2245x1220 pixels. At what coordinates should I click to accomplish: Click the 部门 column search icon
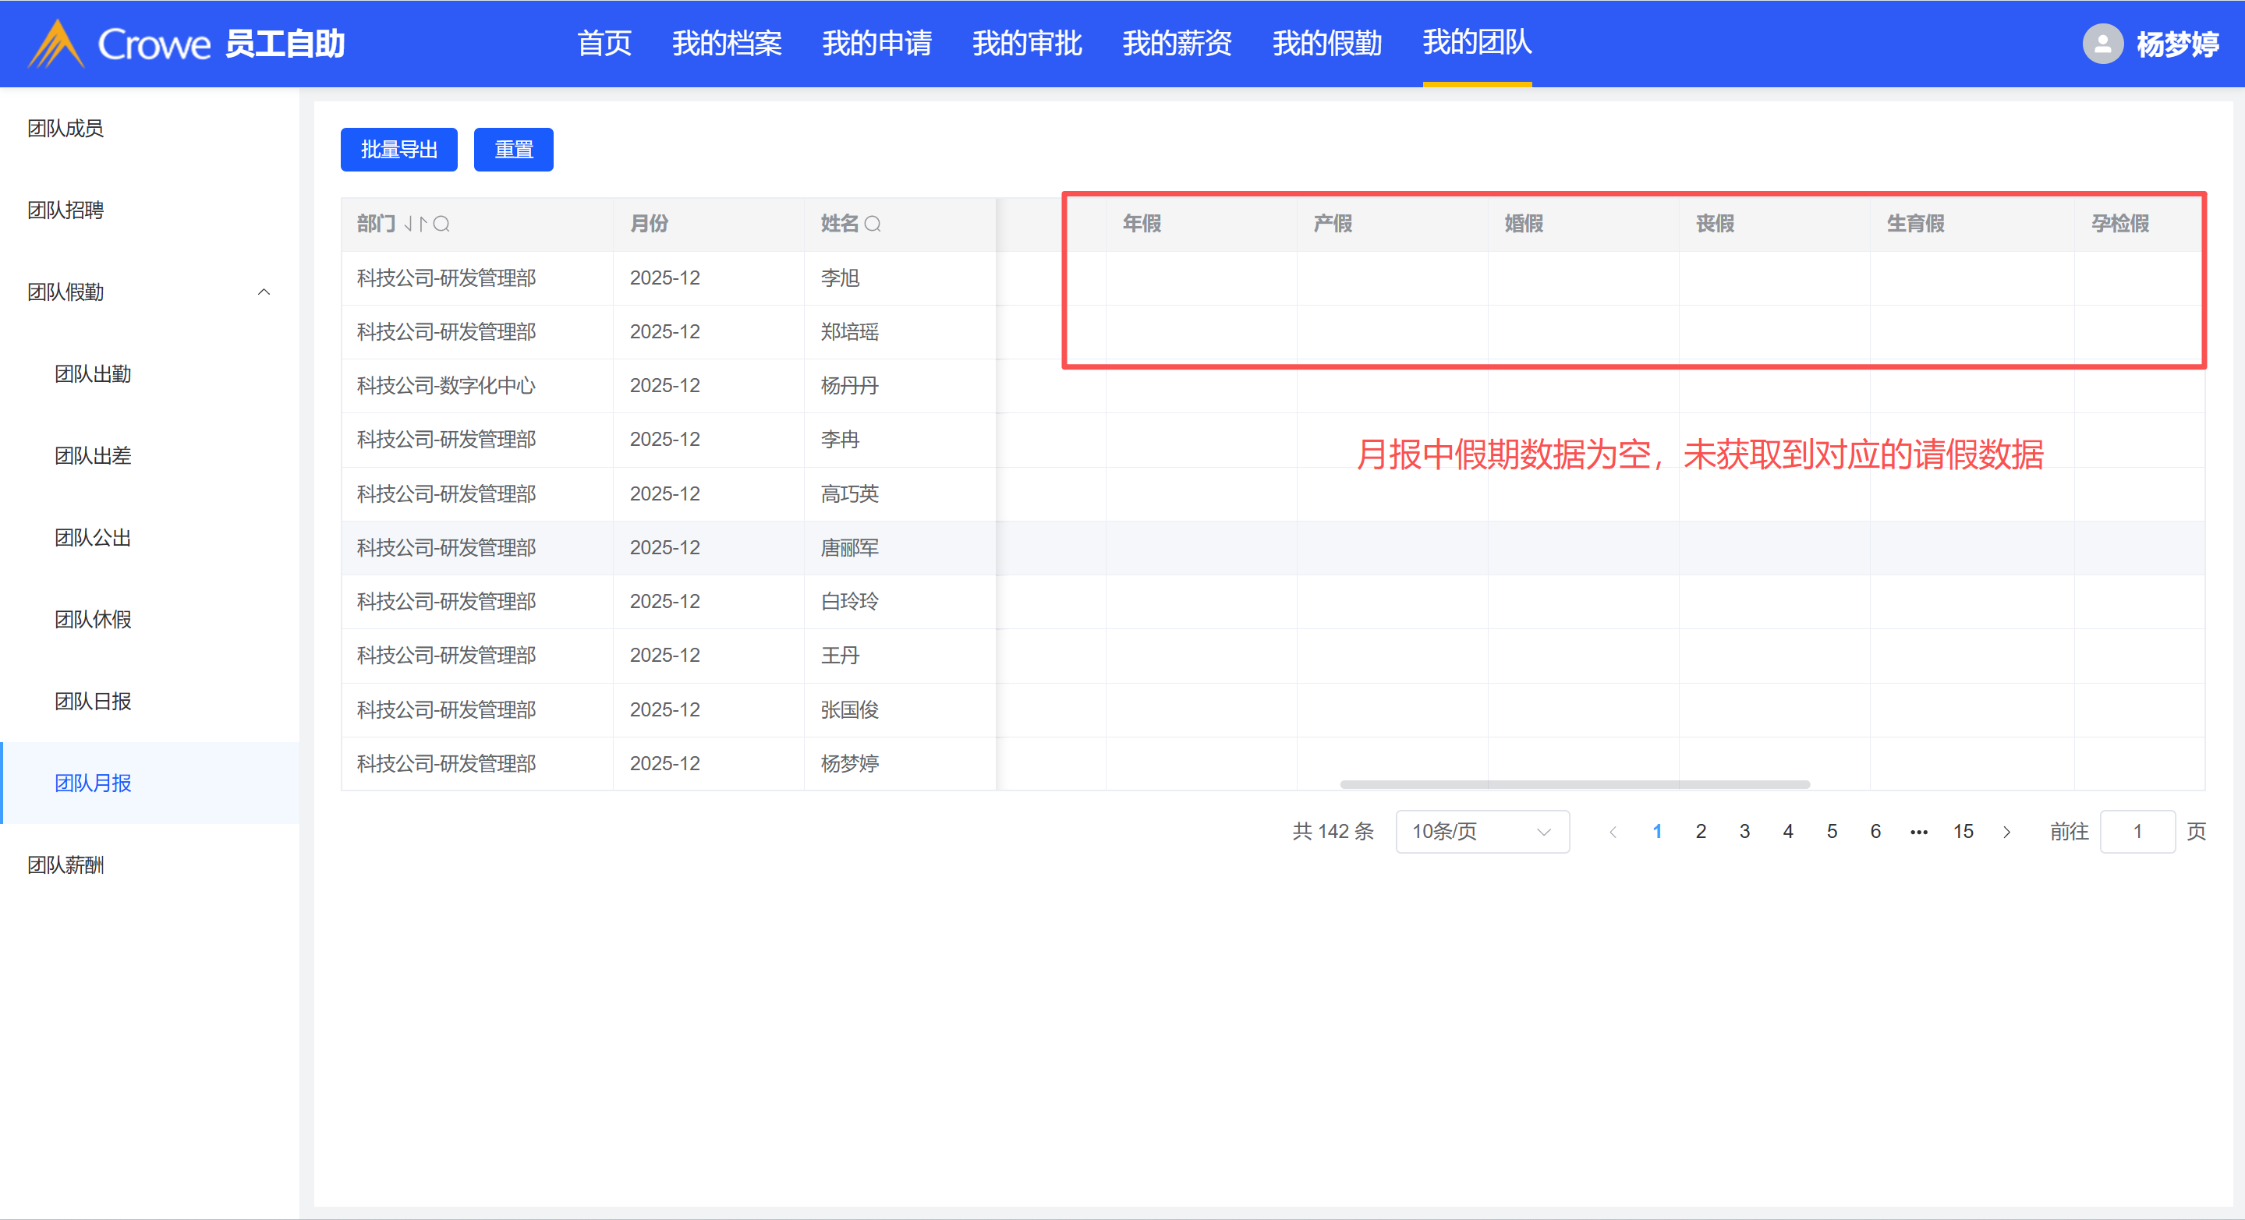442,224
